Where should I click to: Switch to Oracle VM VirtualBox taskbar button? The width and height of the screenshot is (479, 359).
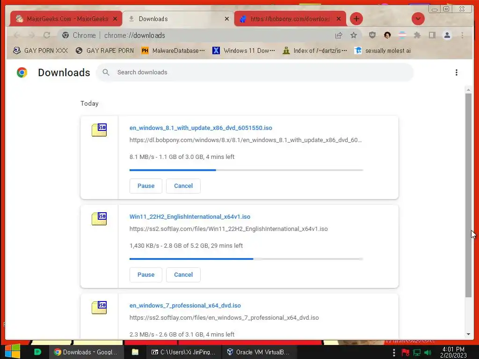click(x=258, y=352)
